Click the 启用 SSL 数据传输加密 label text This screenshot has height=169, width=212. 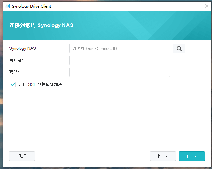point(40,85)
